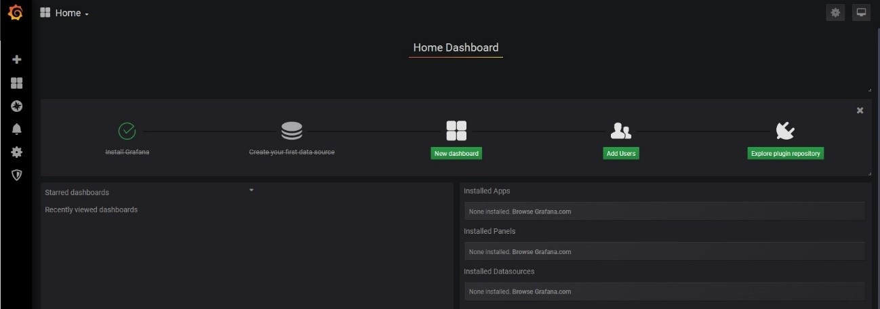Click the data source database icon
This screenshot has height=309, width=880.
pyautogui.click(x=292, y=131)
